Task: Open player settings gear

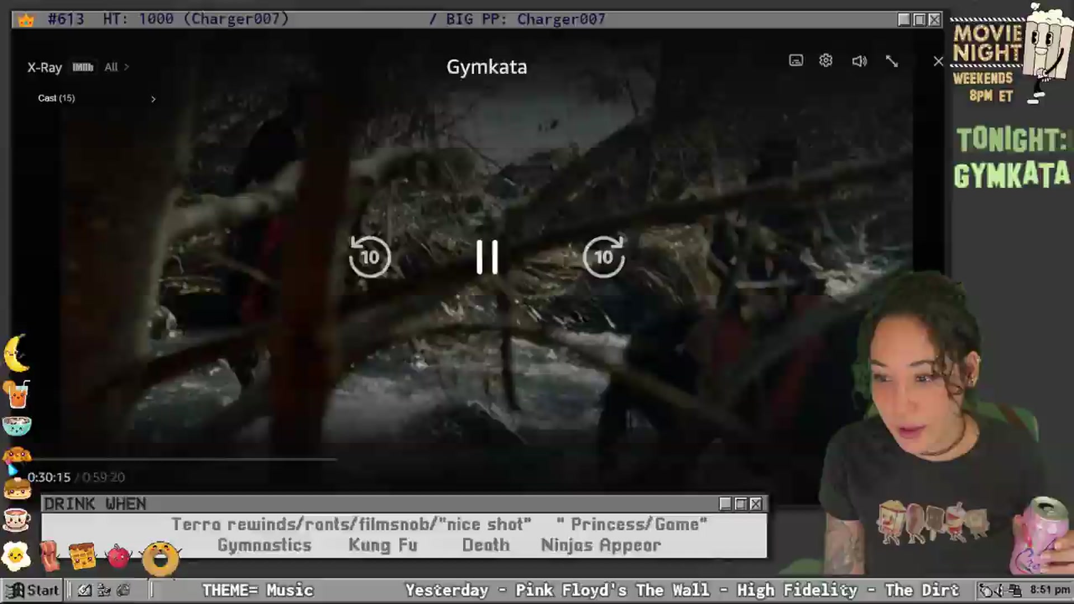Action: [x=826, y=60]
